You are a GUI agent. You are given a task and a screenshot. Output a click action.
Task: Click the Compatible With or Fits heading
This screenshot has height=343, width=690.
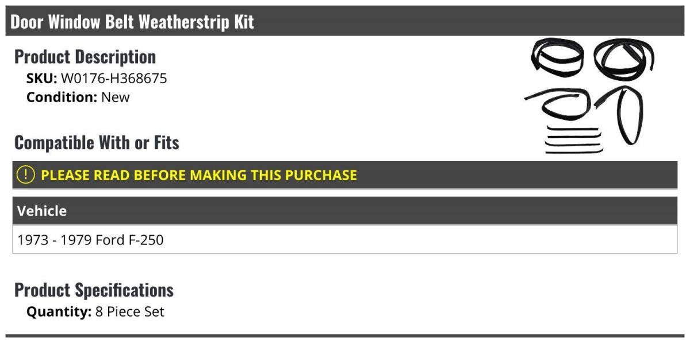(97, 142)
